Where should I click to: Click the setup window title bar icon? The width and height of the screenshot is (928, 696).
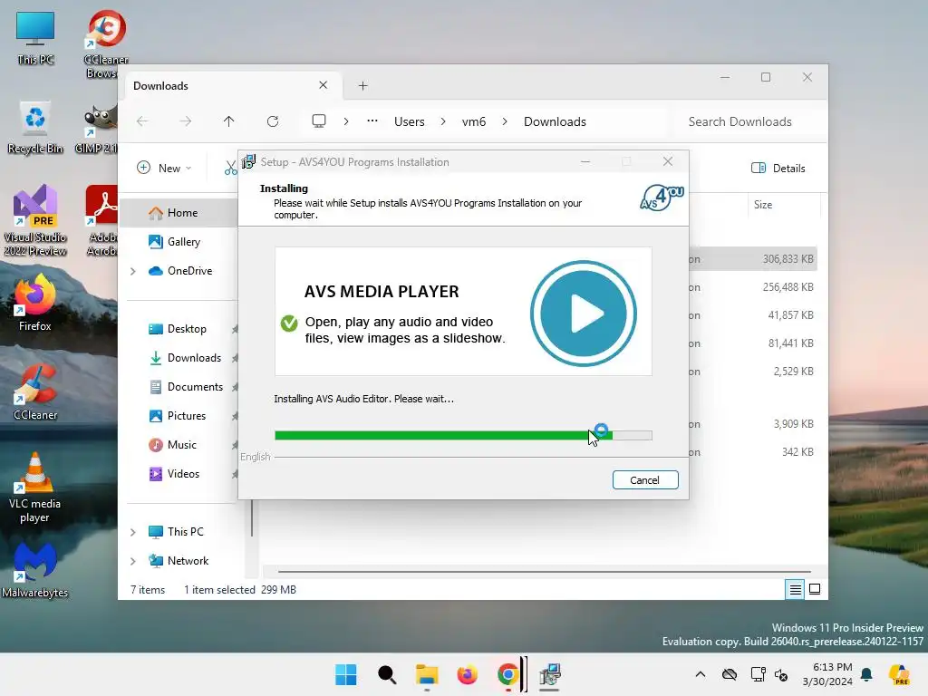tap(248, 161)
